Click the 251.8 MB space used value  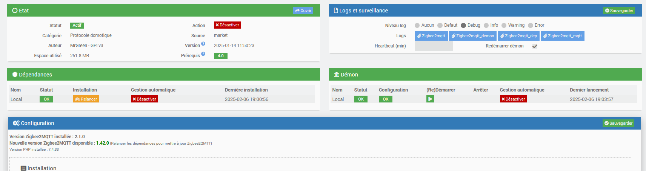pos(80,56)
